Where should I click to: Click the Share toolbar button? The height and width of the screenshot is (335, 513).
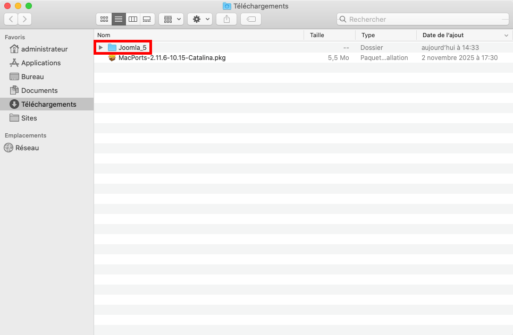point(226,19)
